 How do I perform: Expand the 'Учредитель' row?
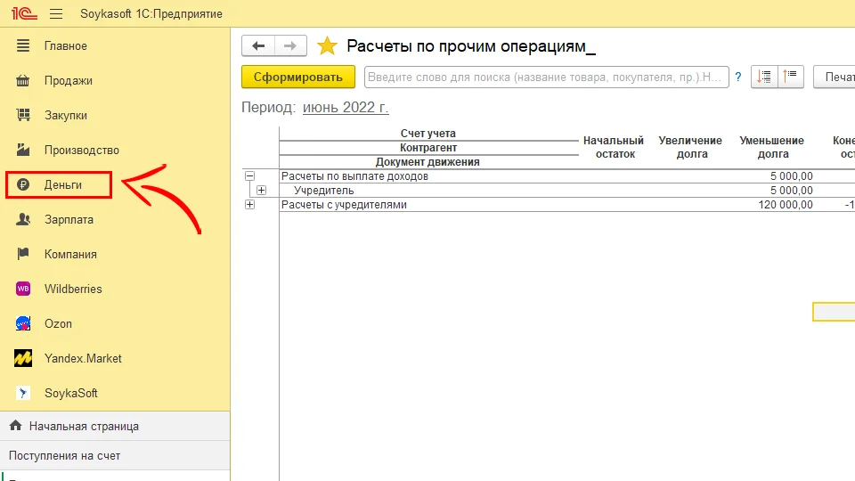pyautogui.click(x=261, y=191)
